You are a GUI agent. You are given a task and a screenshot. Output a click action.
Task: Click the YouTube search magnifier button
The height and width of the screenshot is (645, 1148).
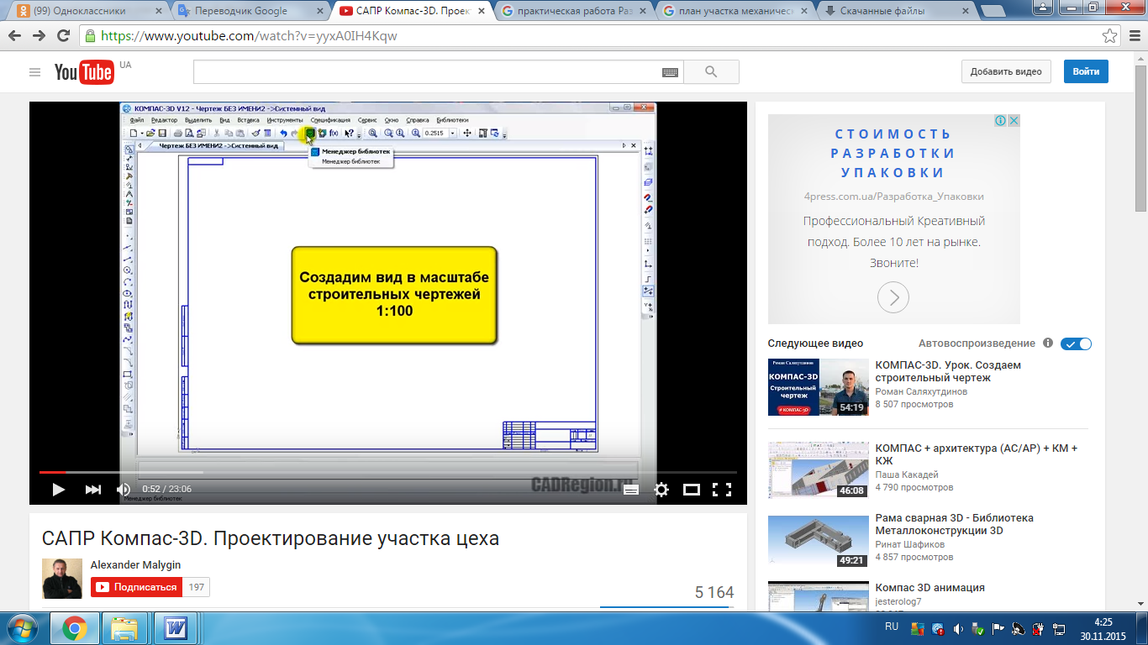coord(711,72)
